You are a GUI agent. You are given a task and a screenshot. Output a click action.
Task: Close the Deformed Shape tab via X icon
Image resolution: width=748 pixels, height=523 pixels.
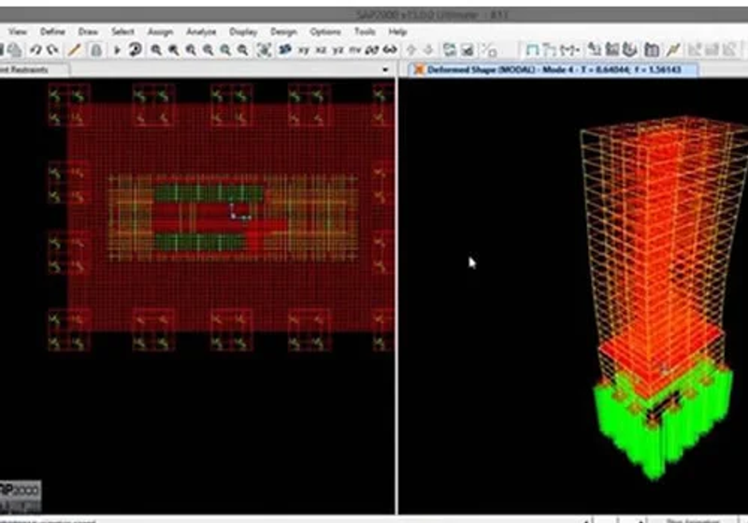point(419,69)
